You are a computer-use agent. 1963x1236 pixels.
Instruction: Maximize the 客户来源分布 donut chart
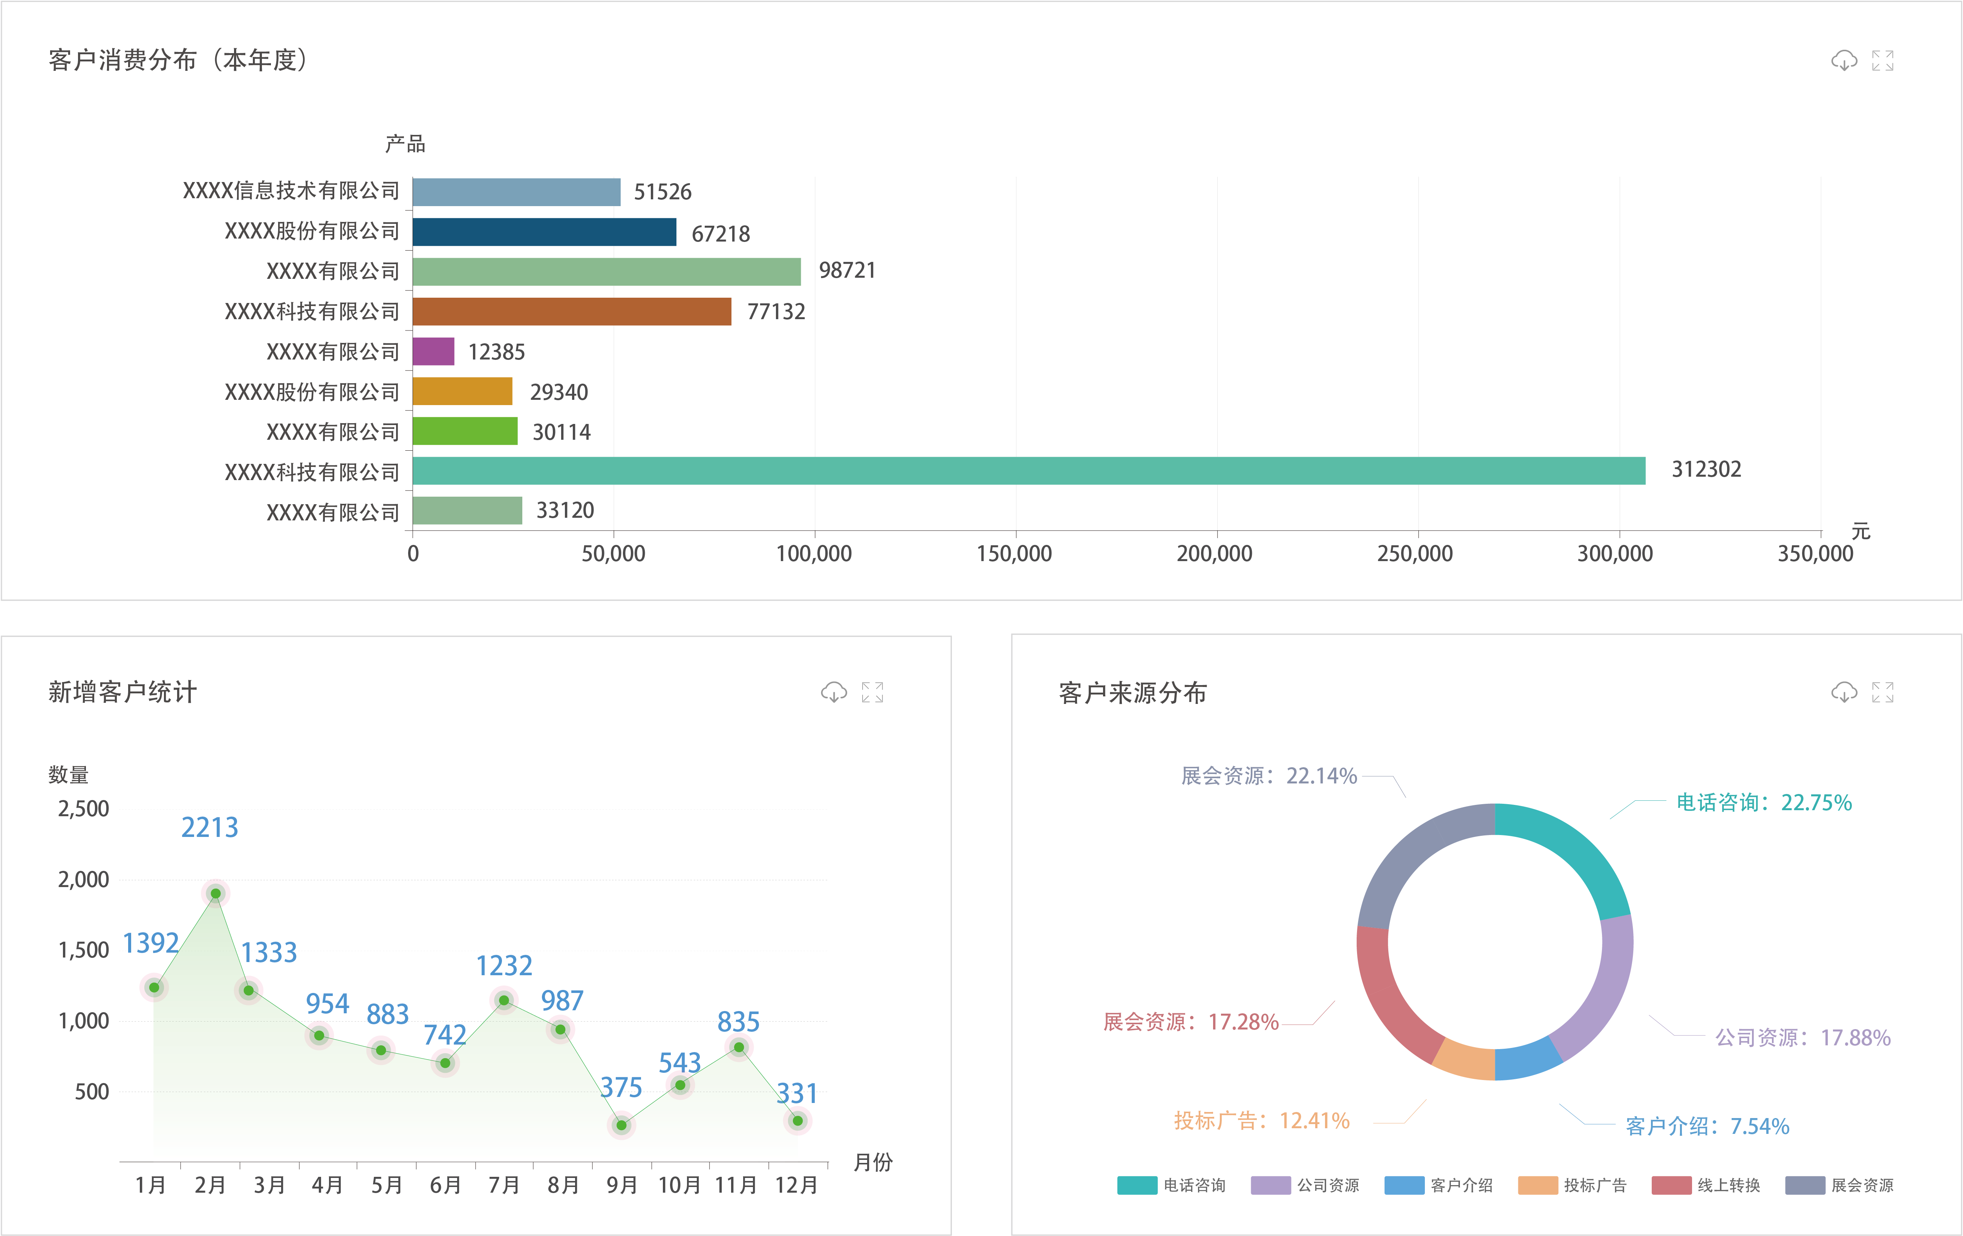pos(1882,692)
